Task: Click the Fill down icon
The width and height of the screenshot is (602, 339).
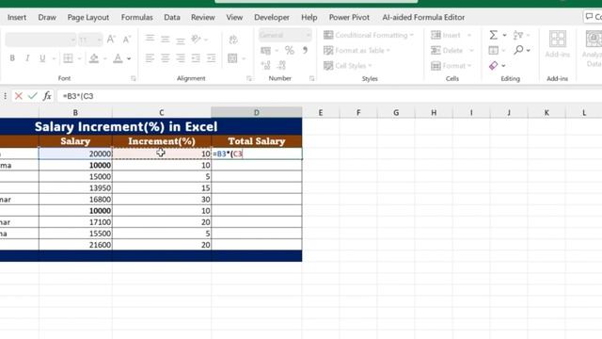Action: [494, 50]
